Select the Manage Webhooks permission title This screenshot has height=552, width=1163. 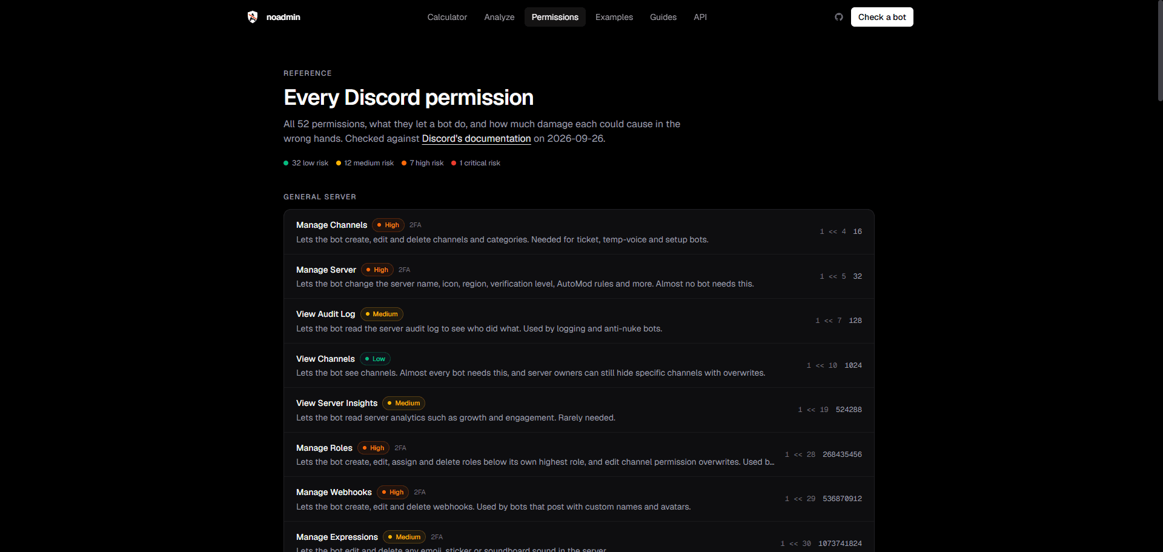[334, 492]
